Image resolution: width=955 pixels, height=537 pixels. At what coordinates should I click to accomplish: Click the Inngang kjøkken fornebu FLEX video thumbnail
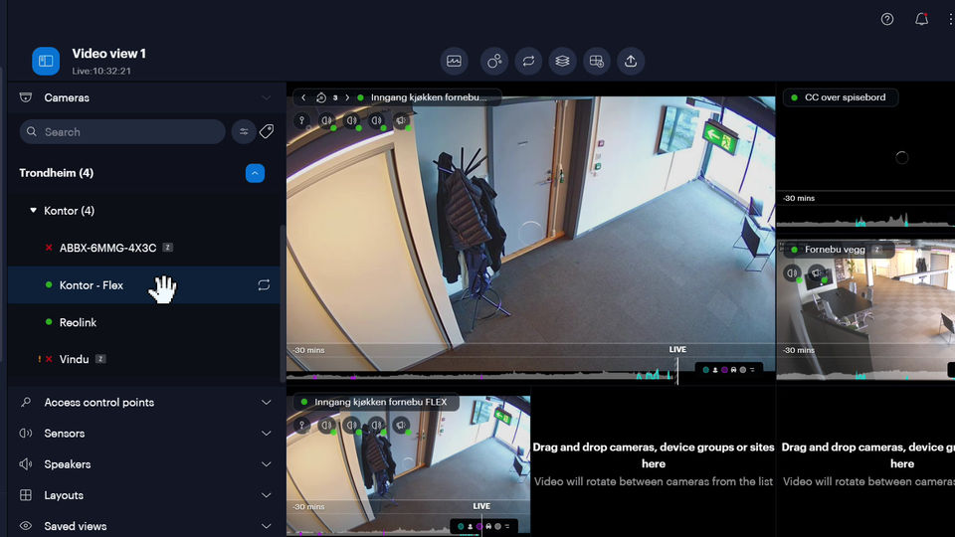[408, 465]
